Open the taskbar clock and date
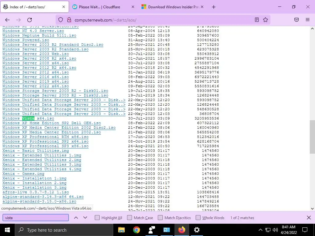This screenshot has height=236, width=315. [289, 230]
